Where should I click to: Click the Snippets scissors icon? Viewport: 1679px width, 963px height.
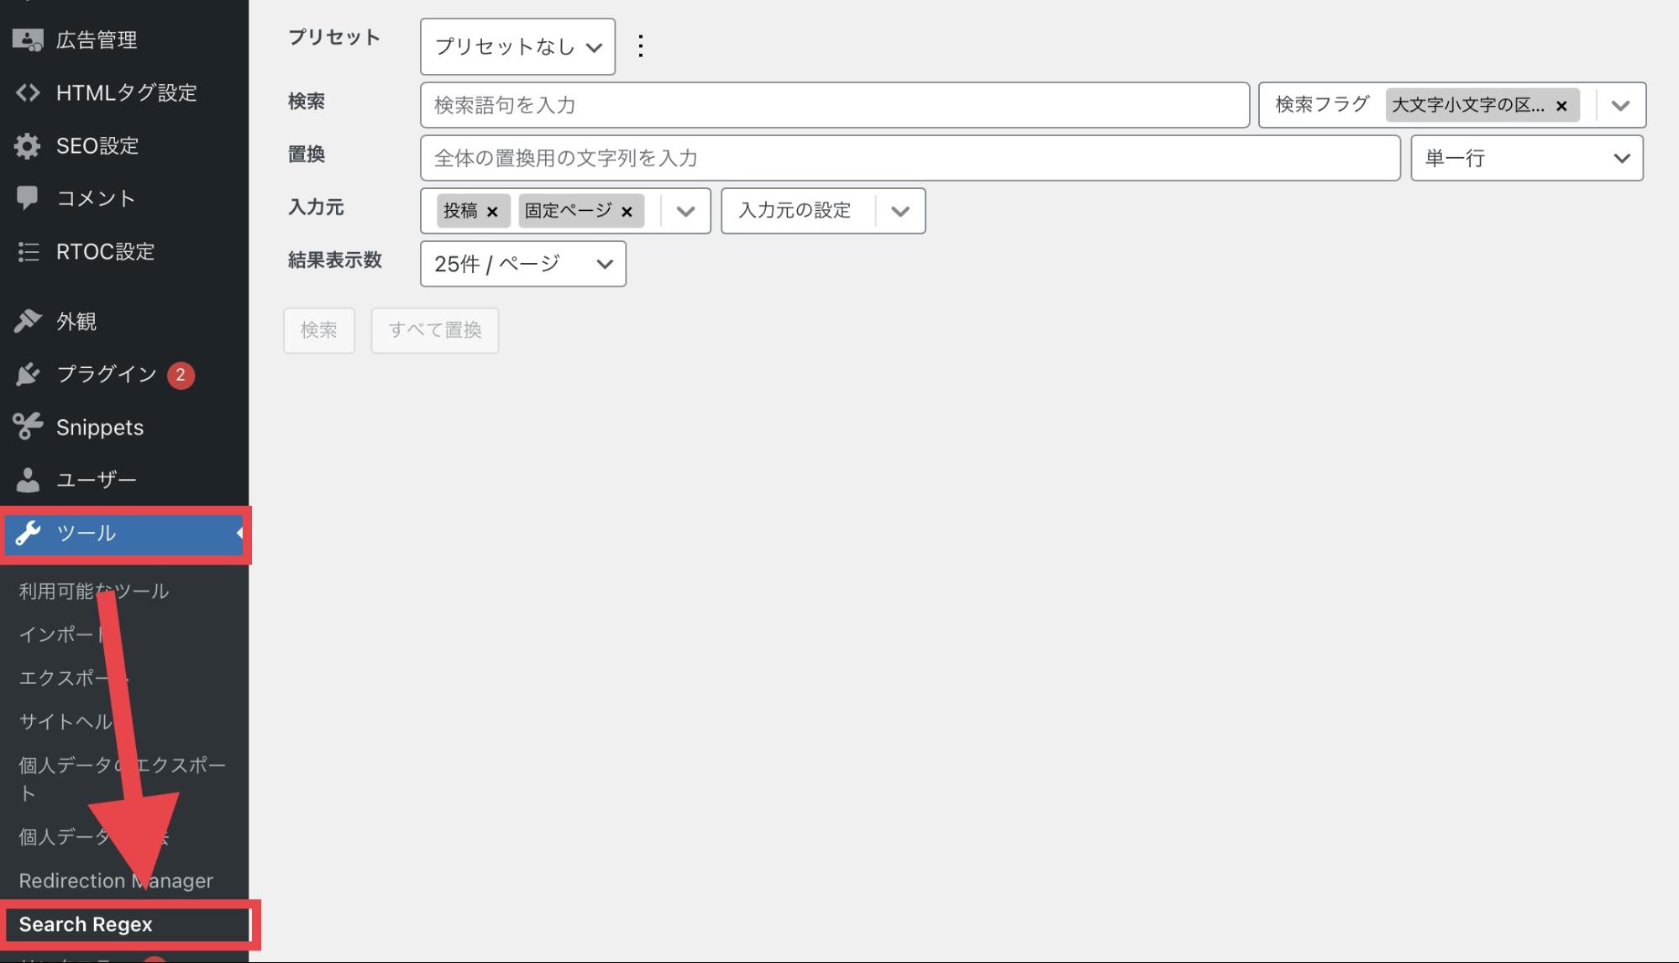click(x=28, y=427)
